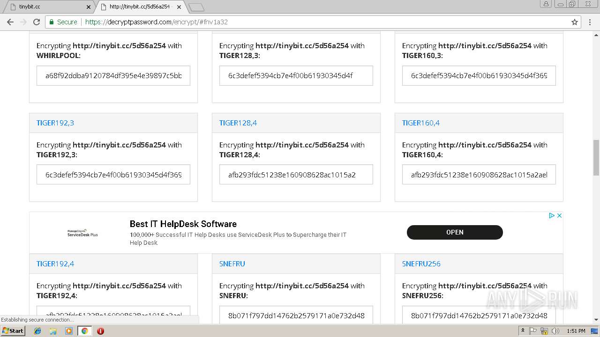The image size is (600, 337).
Task: Select the SNEFRU256 hash output field
Action: click(479, 315)
